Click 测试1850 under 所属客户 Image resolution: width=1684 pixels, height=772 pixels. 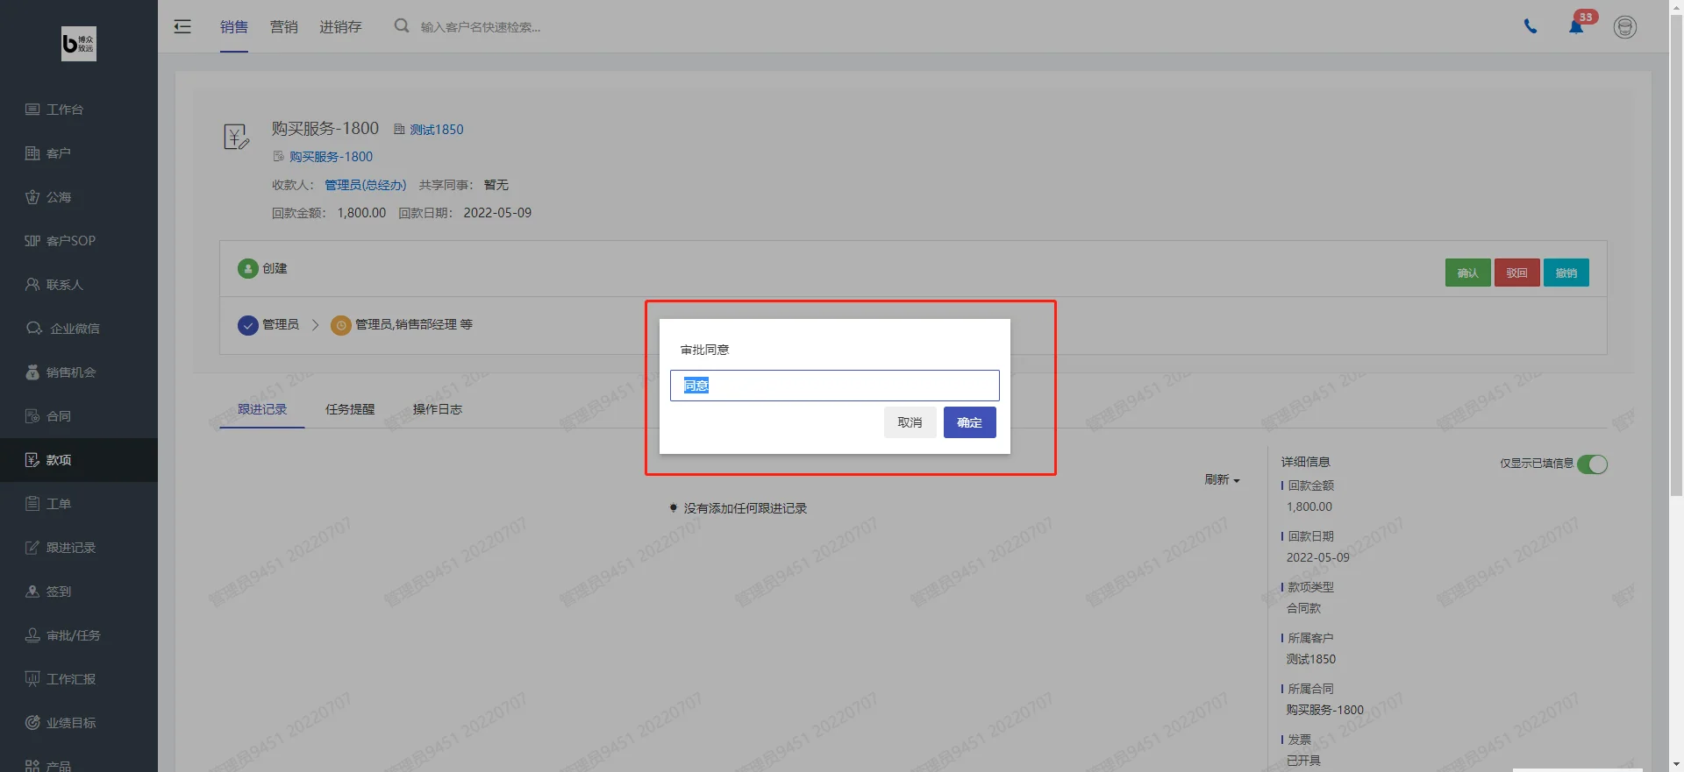pyautogui.click(x=1311, y=659)
